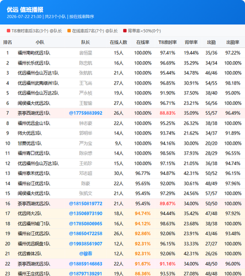
Task: Click the 19.44% 背单率 value
Action: click(191, 53)
